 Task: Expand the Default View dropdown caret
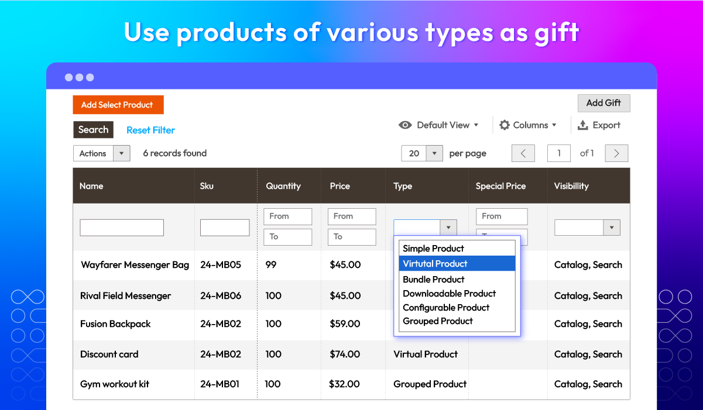coord(476,125)
